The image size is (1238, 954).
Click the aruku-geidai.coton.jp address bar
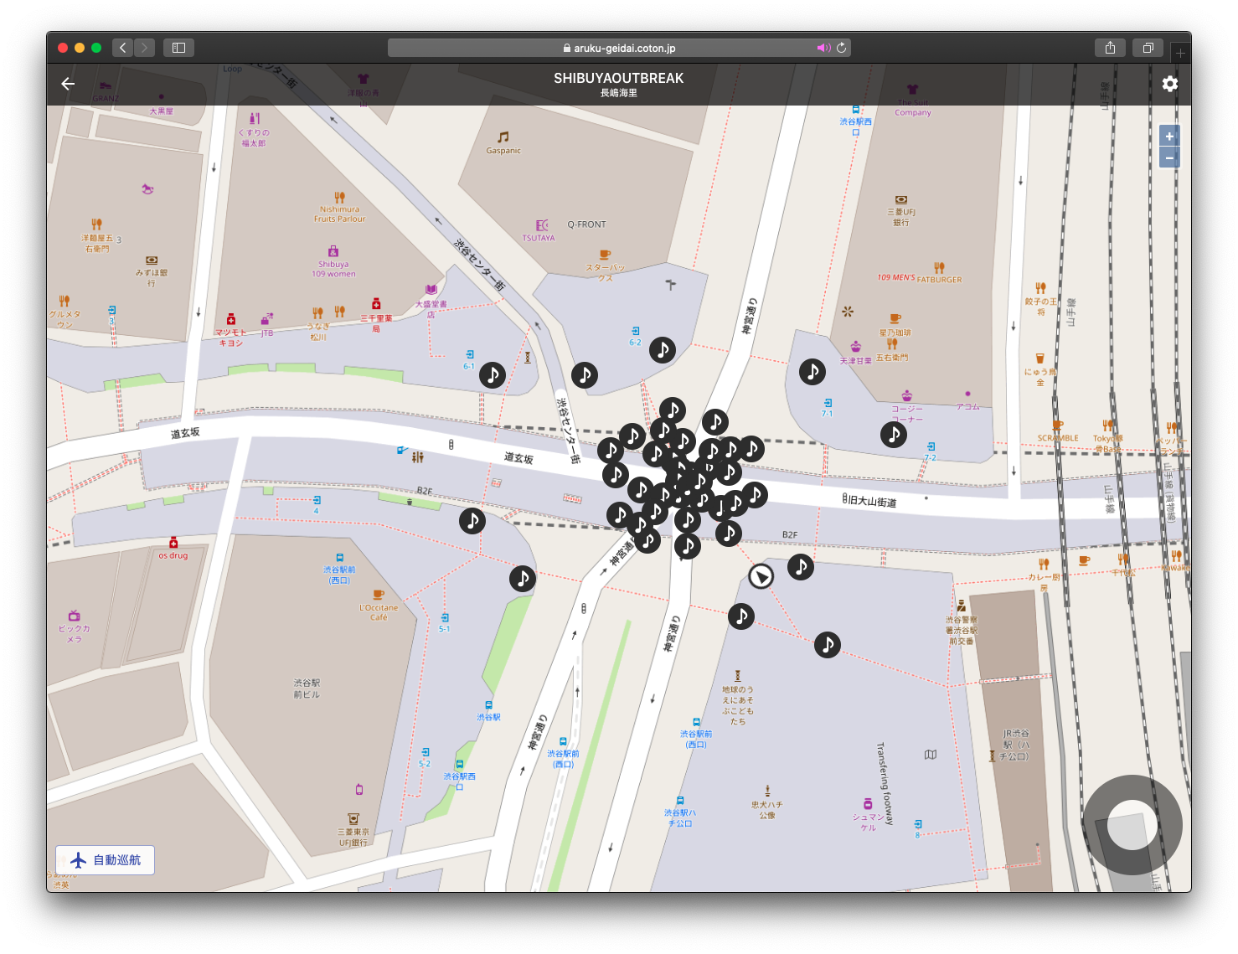click(620, 49)
